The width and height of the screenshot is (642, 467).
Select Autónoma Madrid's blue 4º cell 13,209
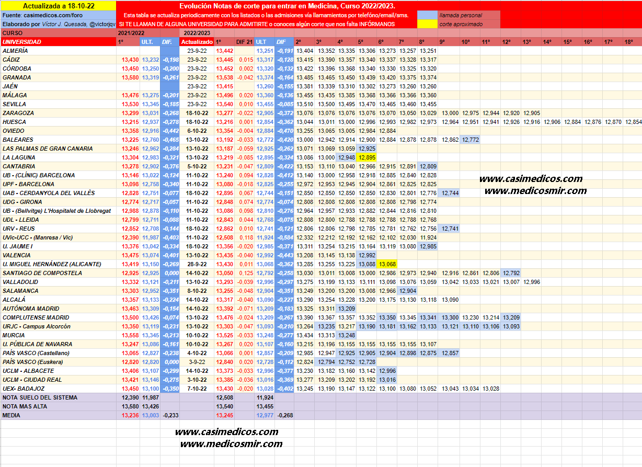coord(347,309)
